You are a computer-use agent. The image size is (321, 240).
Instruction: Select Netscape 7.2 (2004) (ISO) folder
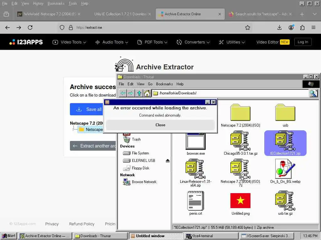pyautogui.click(x=240, y=115)
